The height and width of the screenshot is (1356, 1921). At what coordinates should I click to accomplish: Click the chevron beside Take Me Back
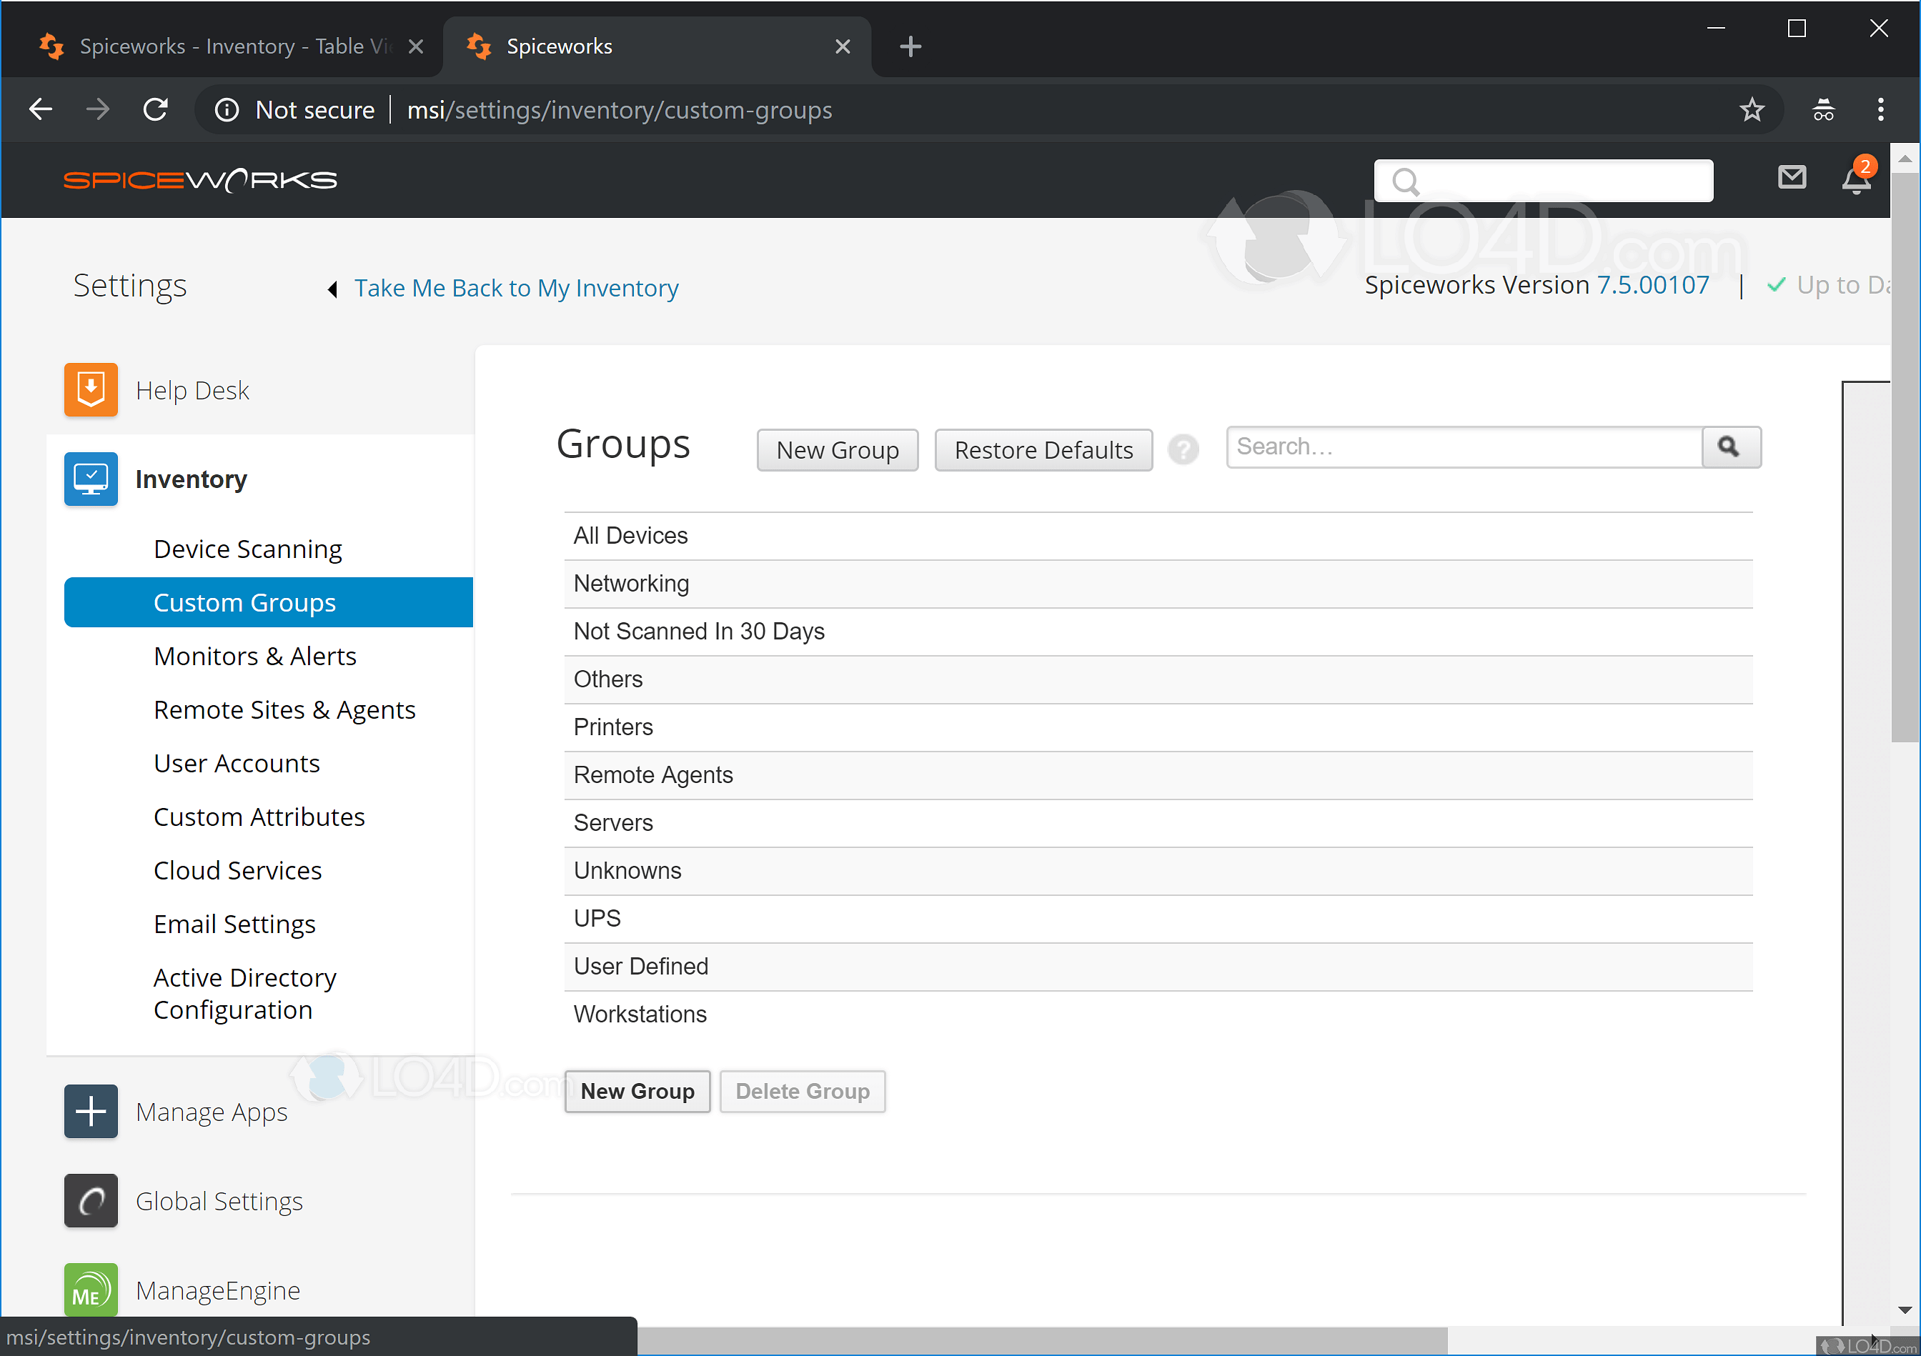click(332, 289)
